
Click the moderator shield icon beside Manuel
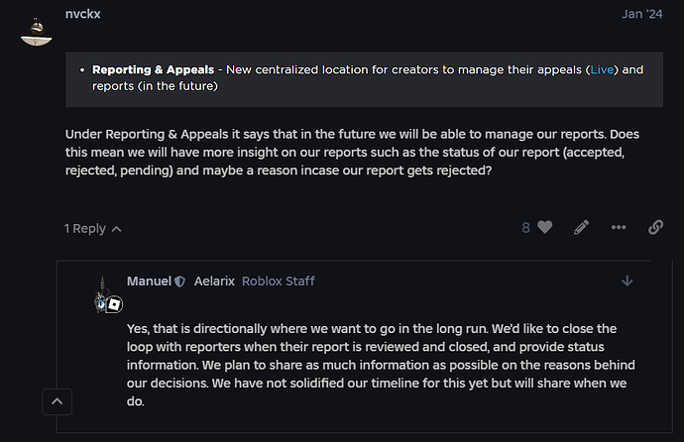179,281
